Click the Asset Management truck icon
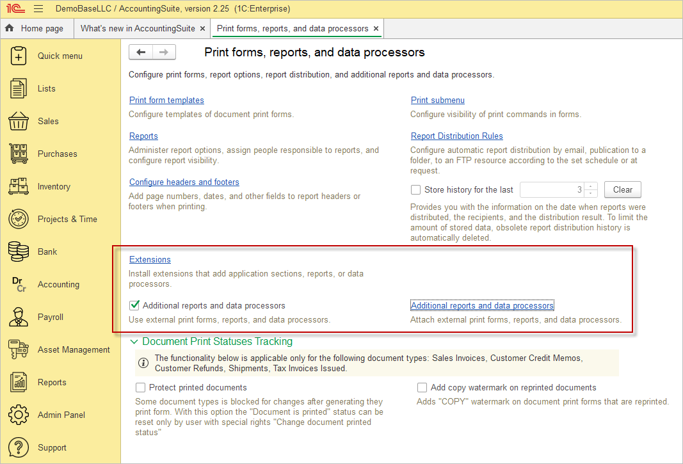The image size is (683, 464). 19,349
